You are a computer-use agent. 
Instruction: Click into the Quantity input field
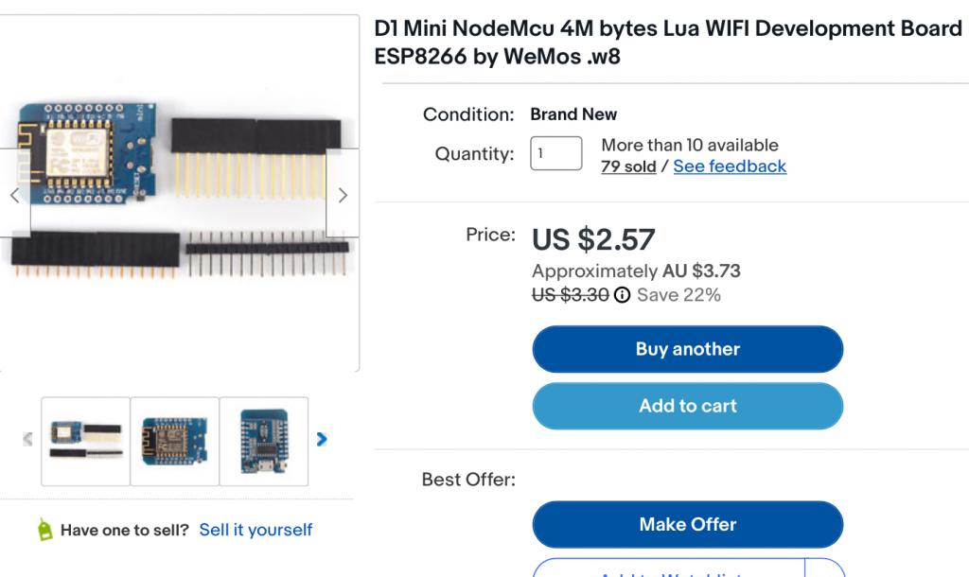coord(555,153)
